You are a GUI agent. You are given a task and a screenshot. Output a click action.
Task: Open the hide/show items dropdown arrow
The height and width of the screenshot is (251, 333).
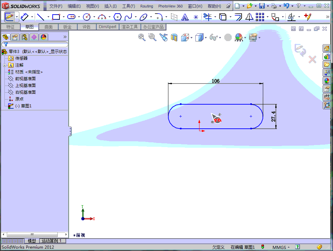click(220, 38)
